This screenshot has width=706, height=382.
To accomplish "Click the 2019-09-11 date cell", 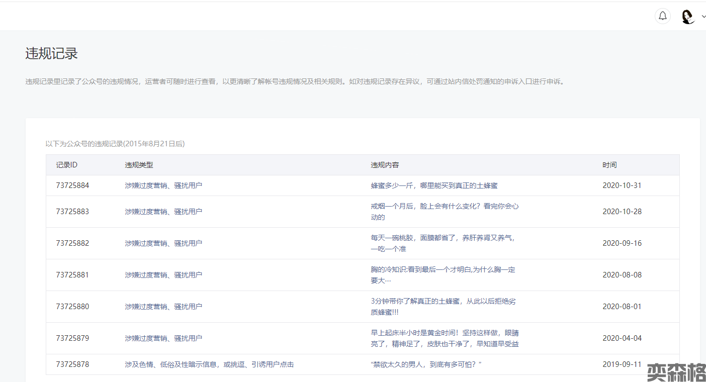I will tap(622, 364).
